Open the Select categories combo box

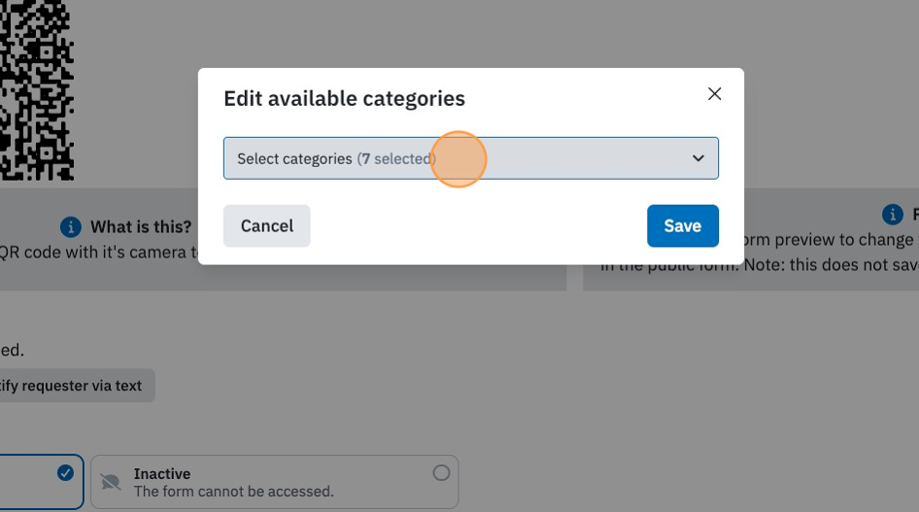[470, 158]
